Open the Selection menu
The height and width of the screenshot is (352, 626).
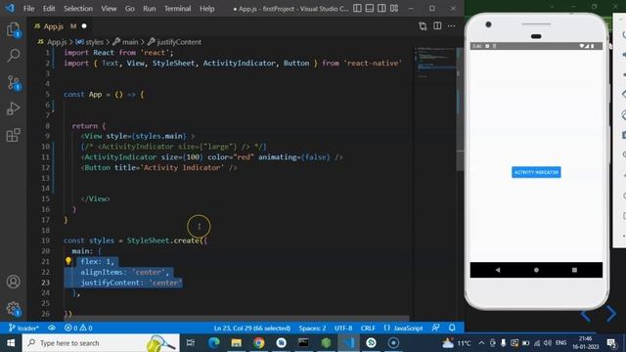[x=78, y=9]
